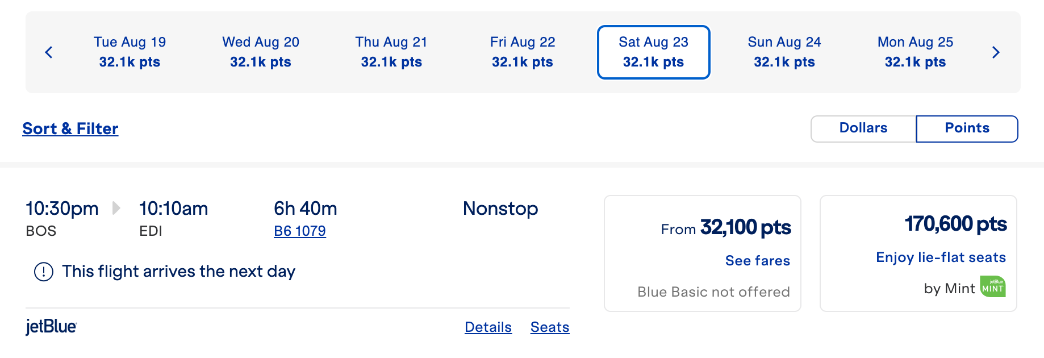Viewport: 1044px width, 358px height.
Task: View the Seats map link
Action: tap(550, 327)
